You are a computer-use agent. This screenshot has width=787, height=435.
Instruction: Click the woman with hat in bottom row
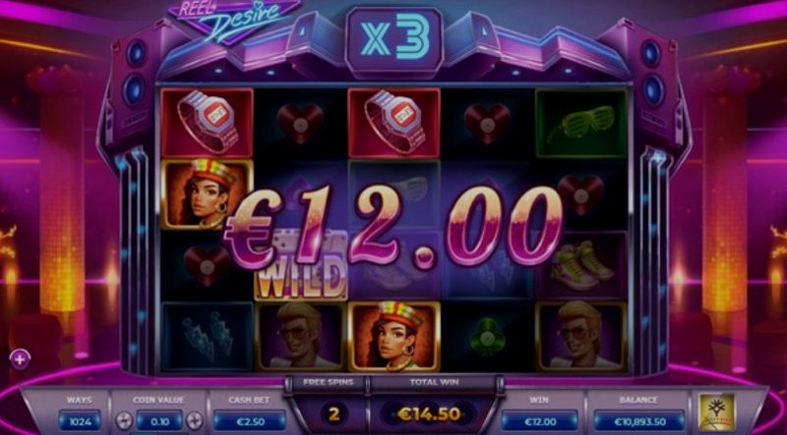(394, 336)
